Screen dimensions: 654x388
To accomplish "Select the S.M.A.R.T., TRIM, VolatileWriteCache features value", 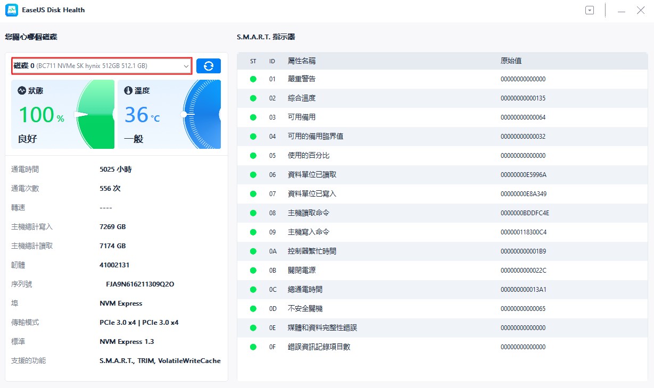I will coord(160,361).
